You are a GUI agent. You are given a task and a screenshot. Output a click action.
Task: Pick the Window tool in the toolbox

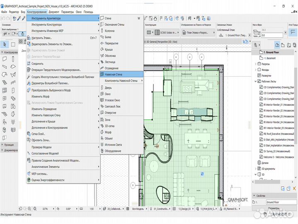tap(5, 98)
